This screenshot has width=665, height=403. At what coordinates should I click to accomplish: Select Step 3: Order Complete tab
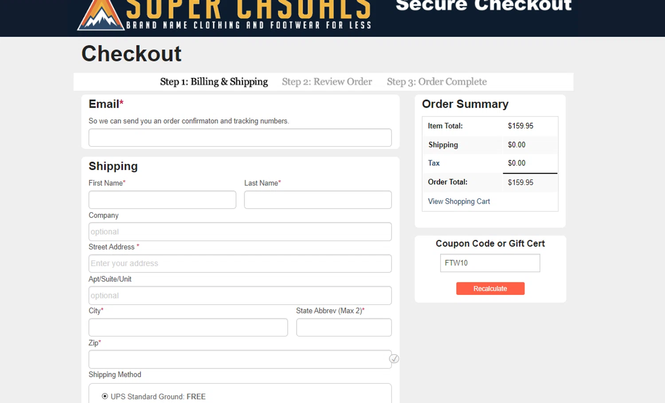[x=437, y=82]
